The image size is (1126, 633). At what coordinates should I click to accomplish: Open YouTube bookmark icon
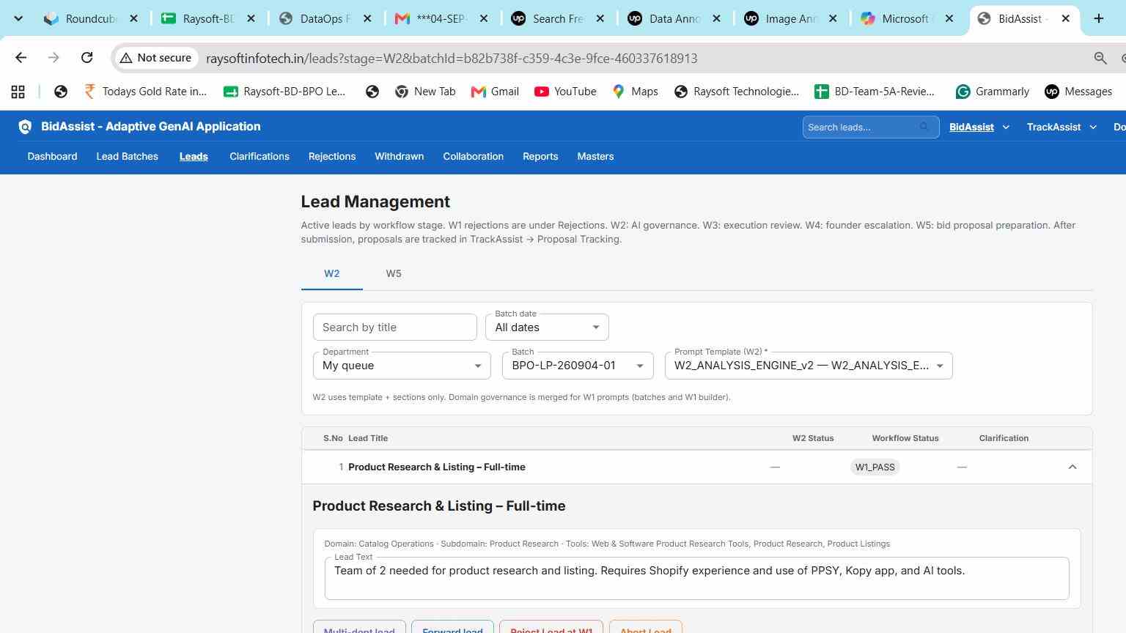coord(541,92)
